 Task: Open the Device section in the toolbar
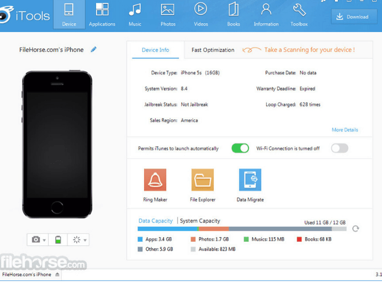[69, 14]
